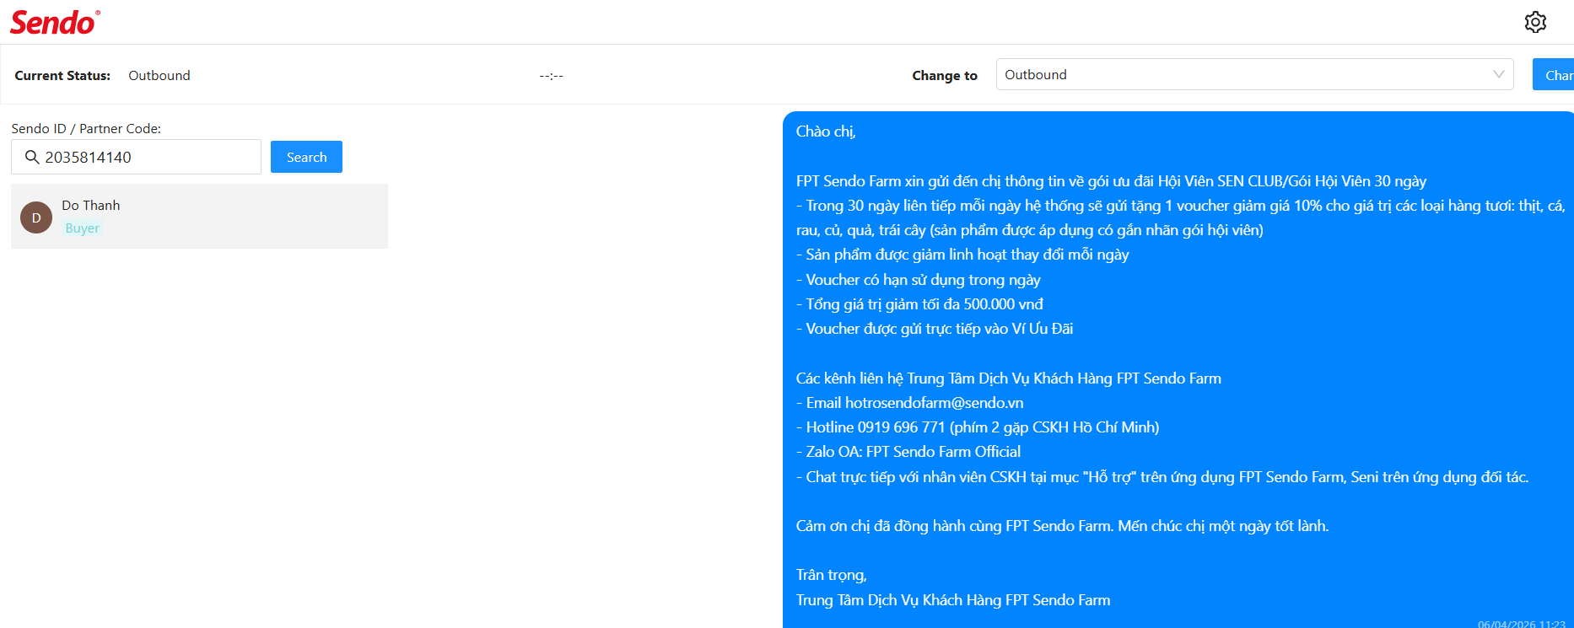Click the Change status button
The height and width of the screenshot is (628, 1574).
1554,75
